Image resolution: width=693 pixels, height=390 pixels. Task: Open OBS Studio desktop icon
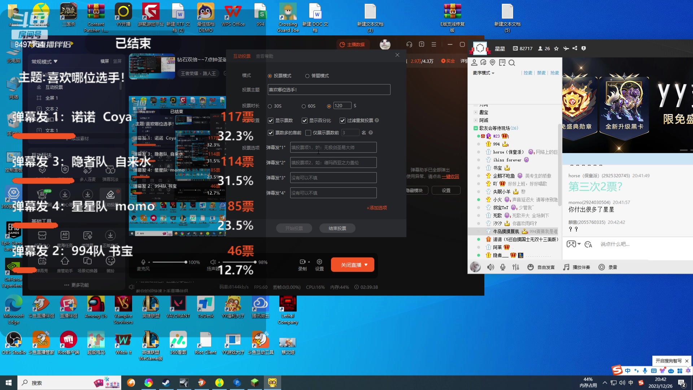[x=14, y=340]
